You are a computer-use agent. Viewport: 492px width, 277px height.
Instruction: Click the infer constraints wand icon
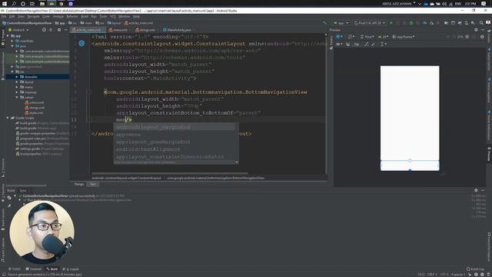pyautogui.click(x=373, y=45)
